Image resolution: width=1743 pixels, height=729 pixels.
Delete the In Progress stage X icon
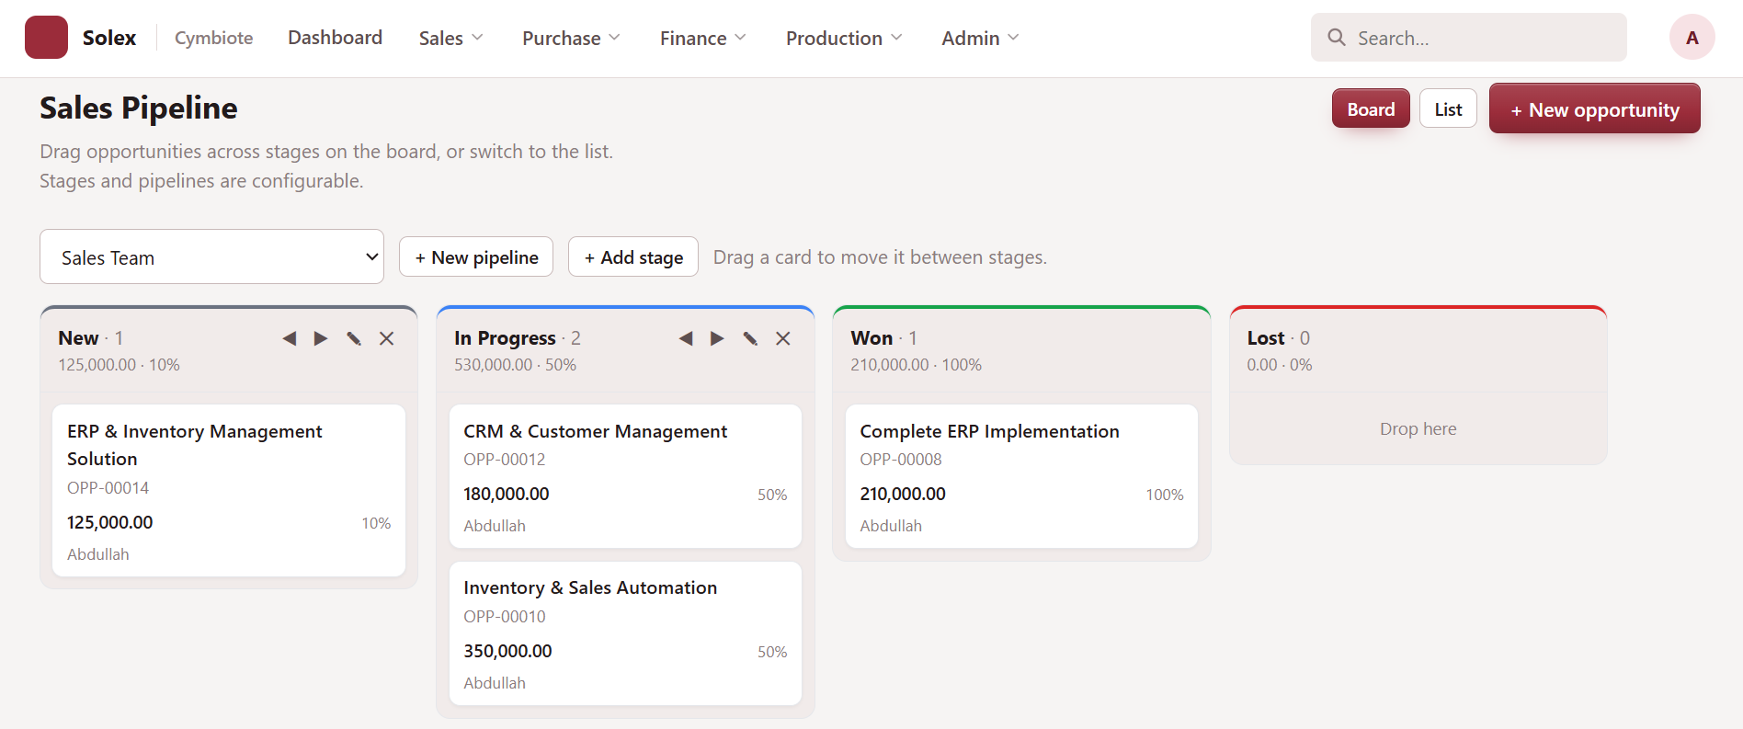pyautogui.click(x=783, y=338)
